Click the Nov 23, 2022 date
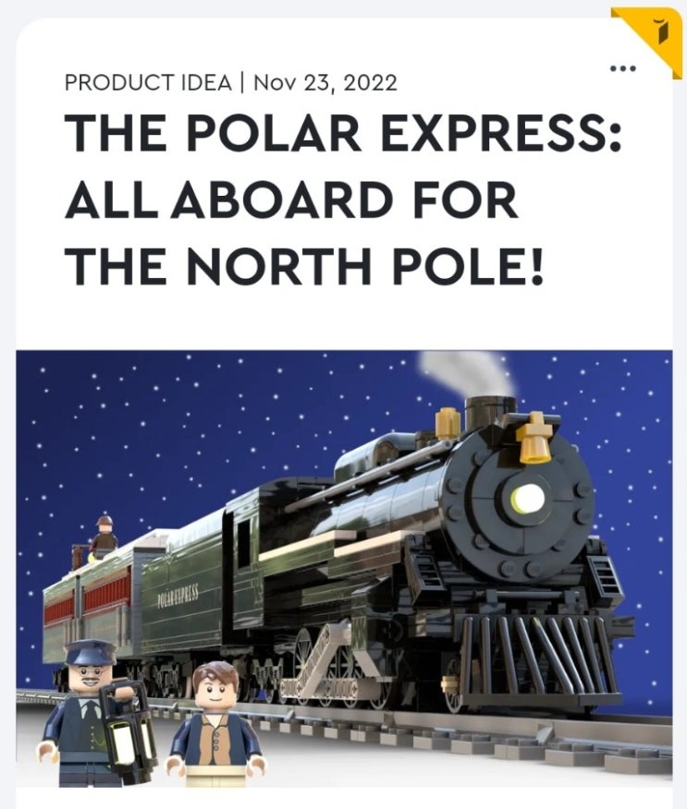This screenshot has height=809, width=687. (x=326, y=83)
